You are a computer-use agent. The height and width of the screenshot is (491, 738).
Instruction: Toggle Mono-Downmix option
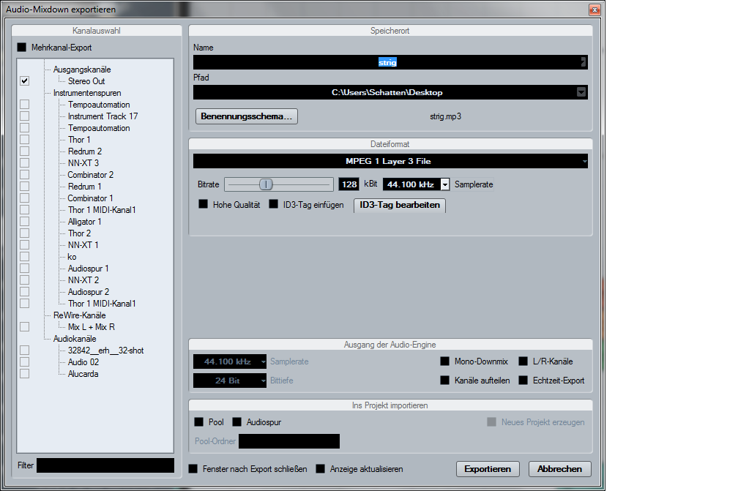tap(444, 361)
